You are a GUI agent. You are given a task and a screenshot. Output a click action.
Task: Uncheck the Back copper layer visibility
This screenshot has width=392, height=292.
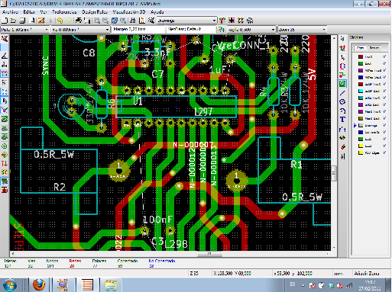click(x=384, y=63)
